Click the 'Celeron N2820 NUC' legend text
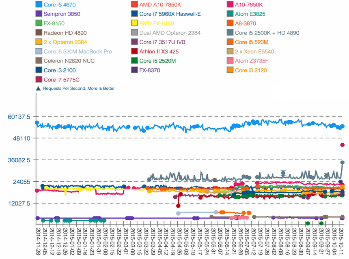Image resolution: width=349 pixels, height=259 pixels. pos(69,61)
